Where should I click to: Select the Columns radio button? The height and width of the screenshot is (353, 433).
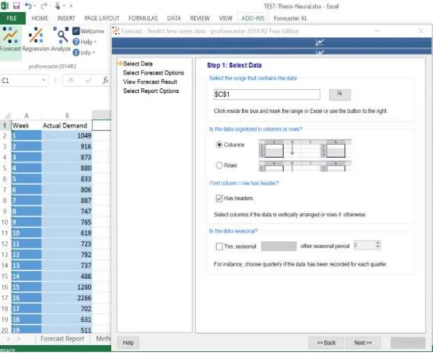click(x=220, y=145)
